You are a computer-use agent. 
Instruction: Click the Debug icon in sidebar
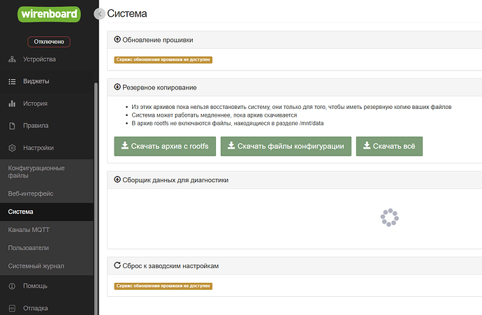[12, 308]
